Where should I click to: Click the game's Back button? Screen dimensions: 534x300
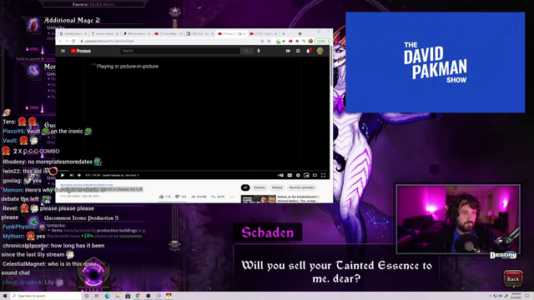[x=513, y=278]
